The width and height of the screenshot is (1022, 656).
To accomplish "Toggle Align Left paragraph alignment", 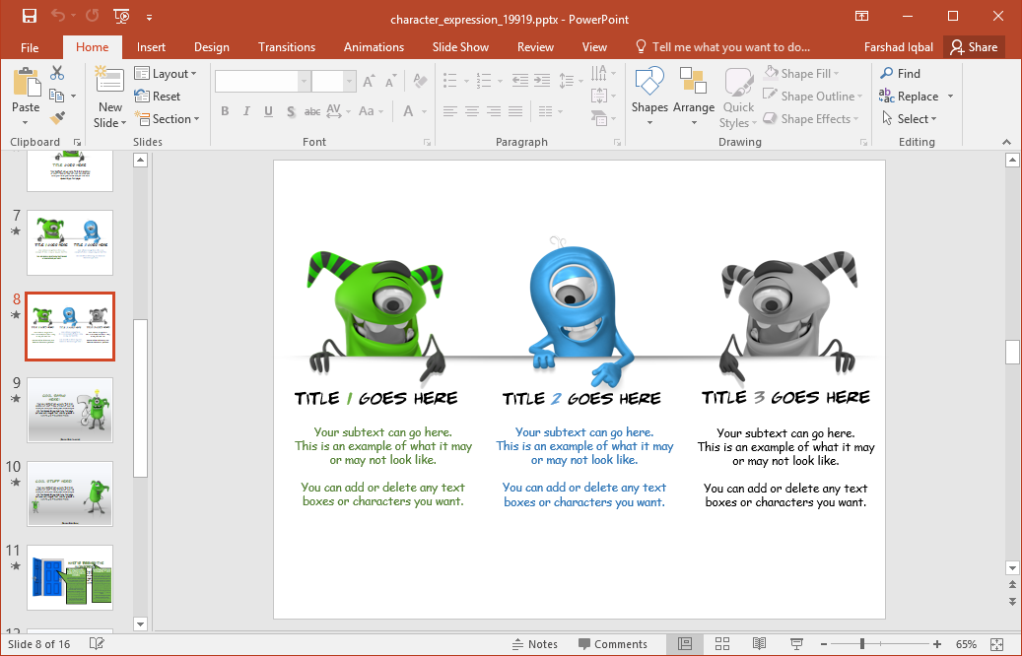I will point(449,111).
